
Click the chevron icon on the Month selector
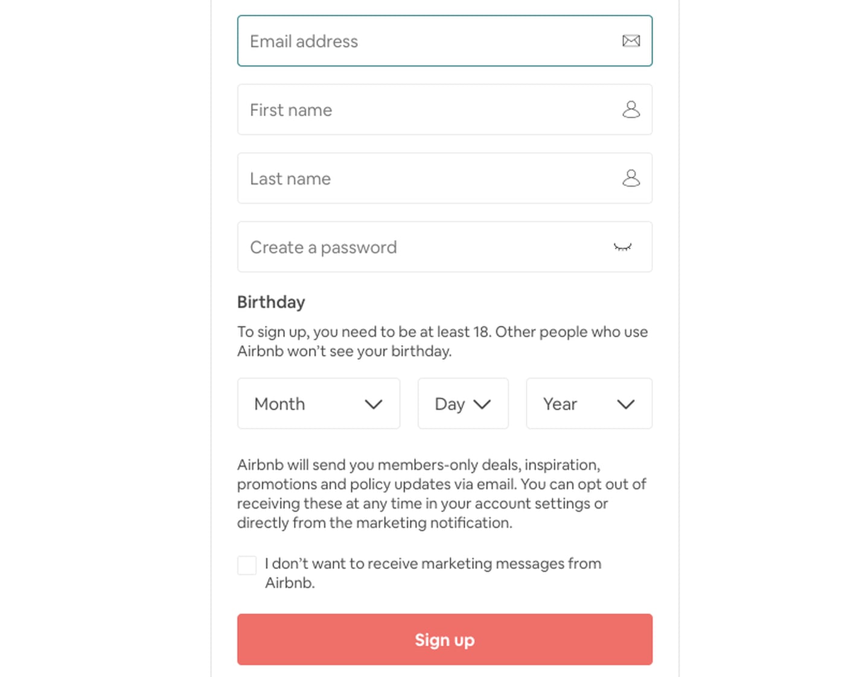click(x=374, y=404)
